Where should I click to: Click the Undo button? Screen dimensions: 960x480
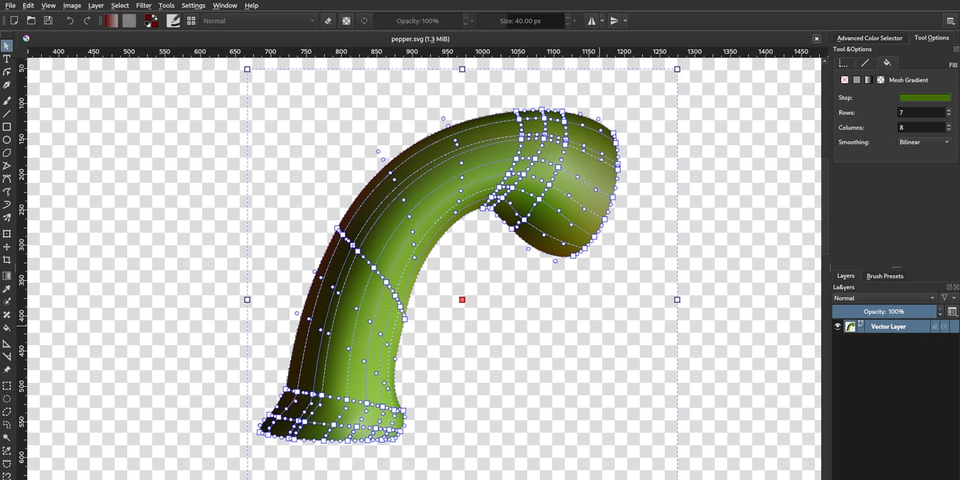tap(69, 21)
